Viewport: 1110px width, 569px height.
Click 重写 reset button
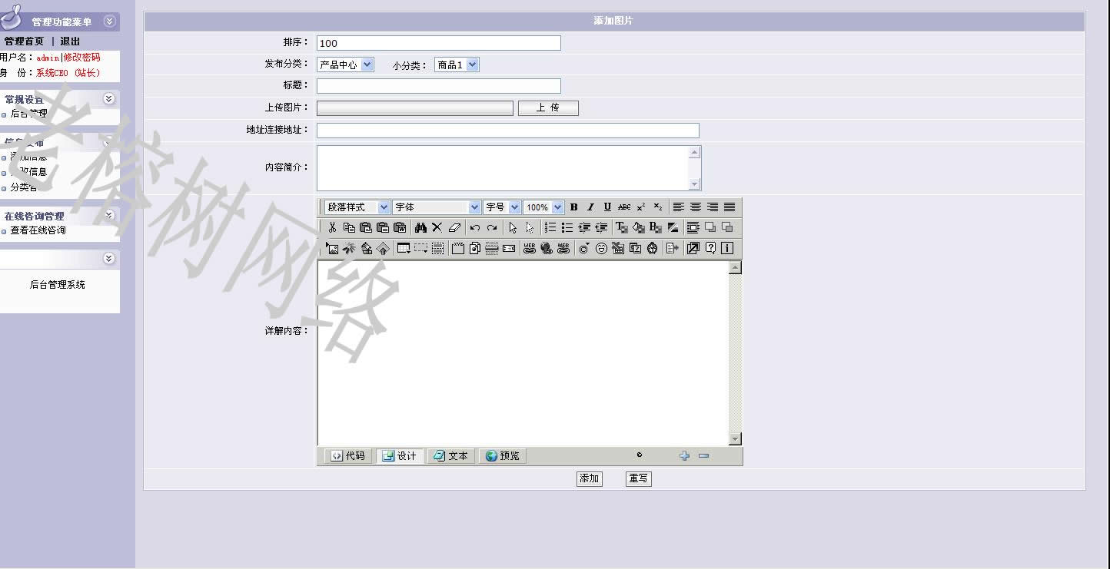point(639,478)
